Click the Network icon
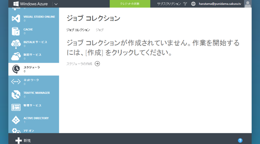 click(16, 82)
